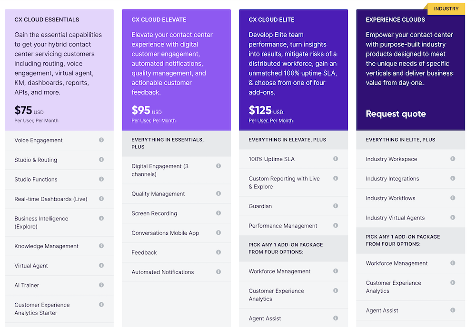The image size is (476, 327).
Task: Select the Experience Clouds heading
Action: tap(396, 19)
